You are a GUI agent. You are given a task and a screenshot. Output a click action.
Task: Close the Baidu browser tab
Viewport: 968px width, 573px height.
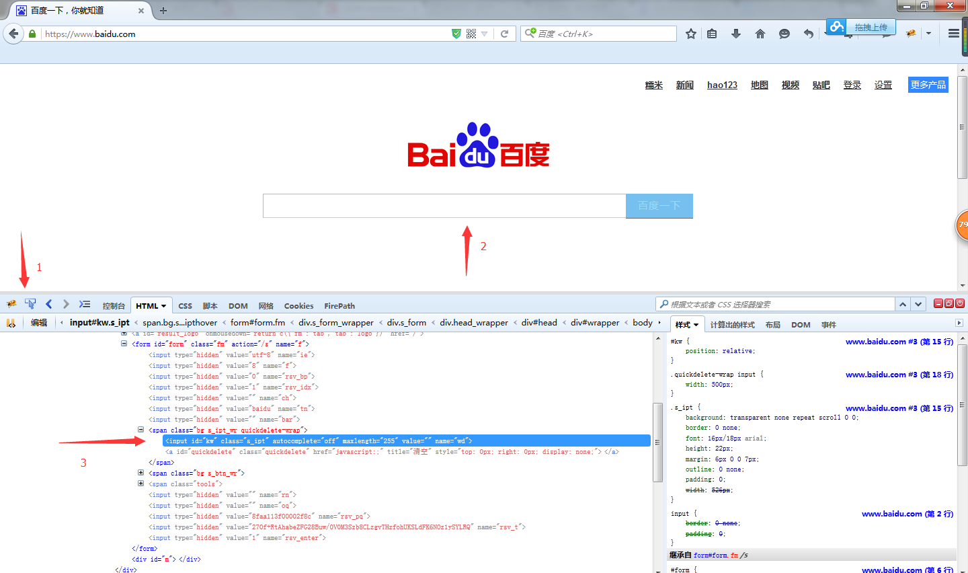(141, 11)
